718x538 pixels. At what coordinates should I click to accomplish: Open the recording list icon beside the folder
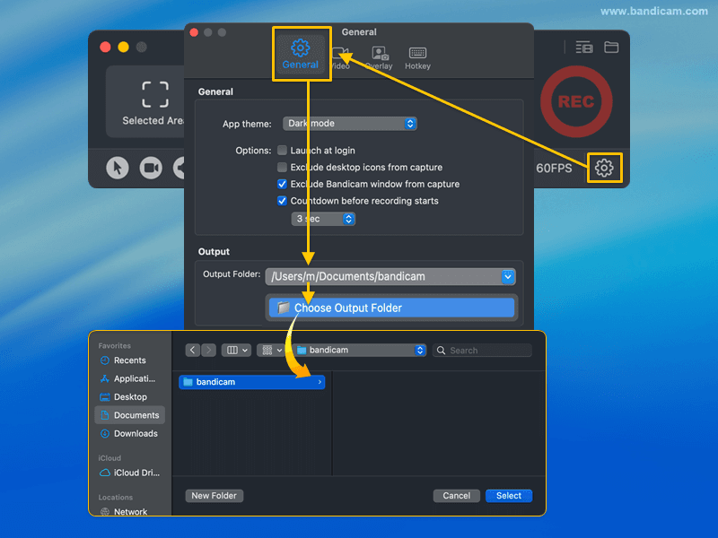click(x=582, y=47)
